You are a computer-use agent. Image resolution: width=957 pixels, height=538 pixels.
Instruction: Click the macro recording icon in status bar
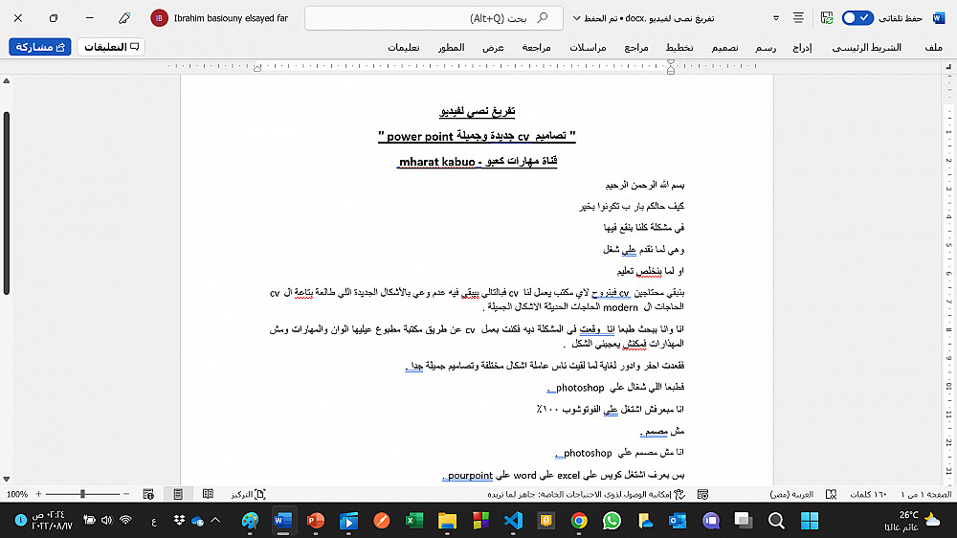(703, 494)
